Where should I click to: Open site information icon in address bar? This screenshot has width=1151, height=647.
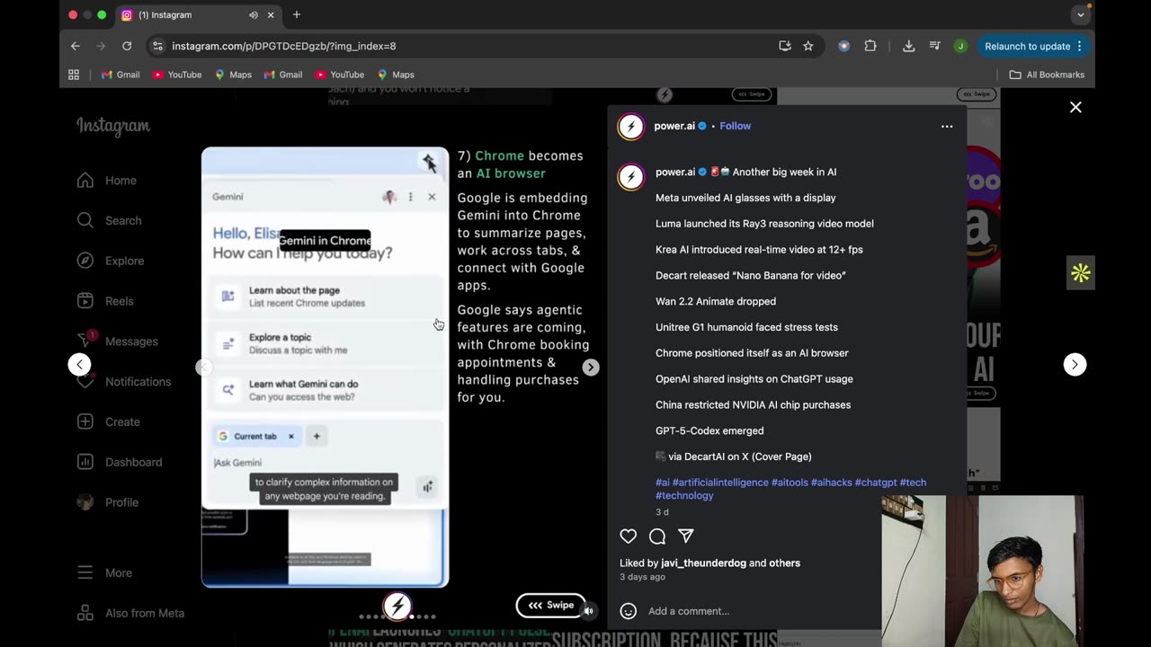click(x=157, y=46)
